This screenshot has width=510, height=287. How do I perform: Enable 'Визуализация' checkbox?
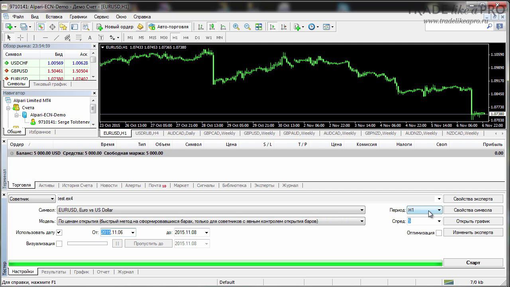(x=59, y=244)
